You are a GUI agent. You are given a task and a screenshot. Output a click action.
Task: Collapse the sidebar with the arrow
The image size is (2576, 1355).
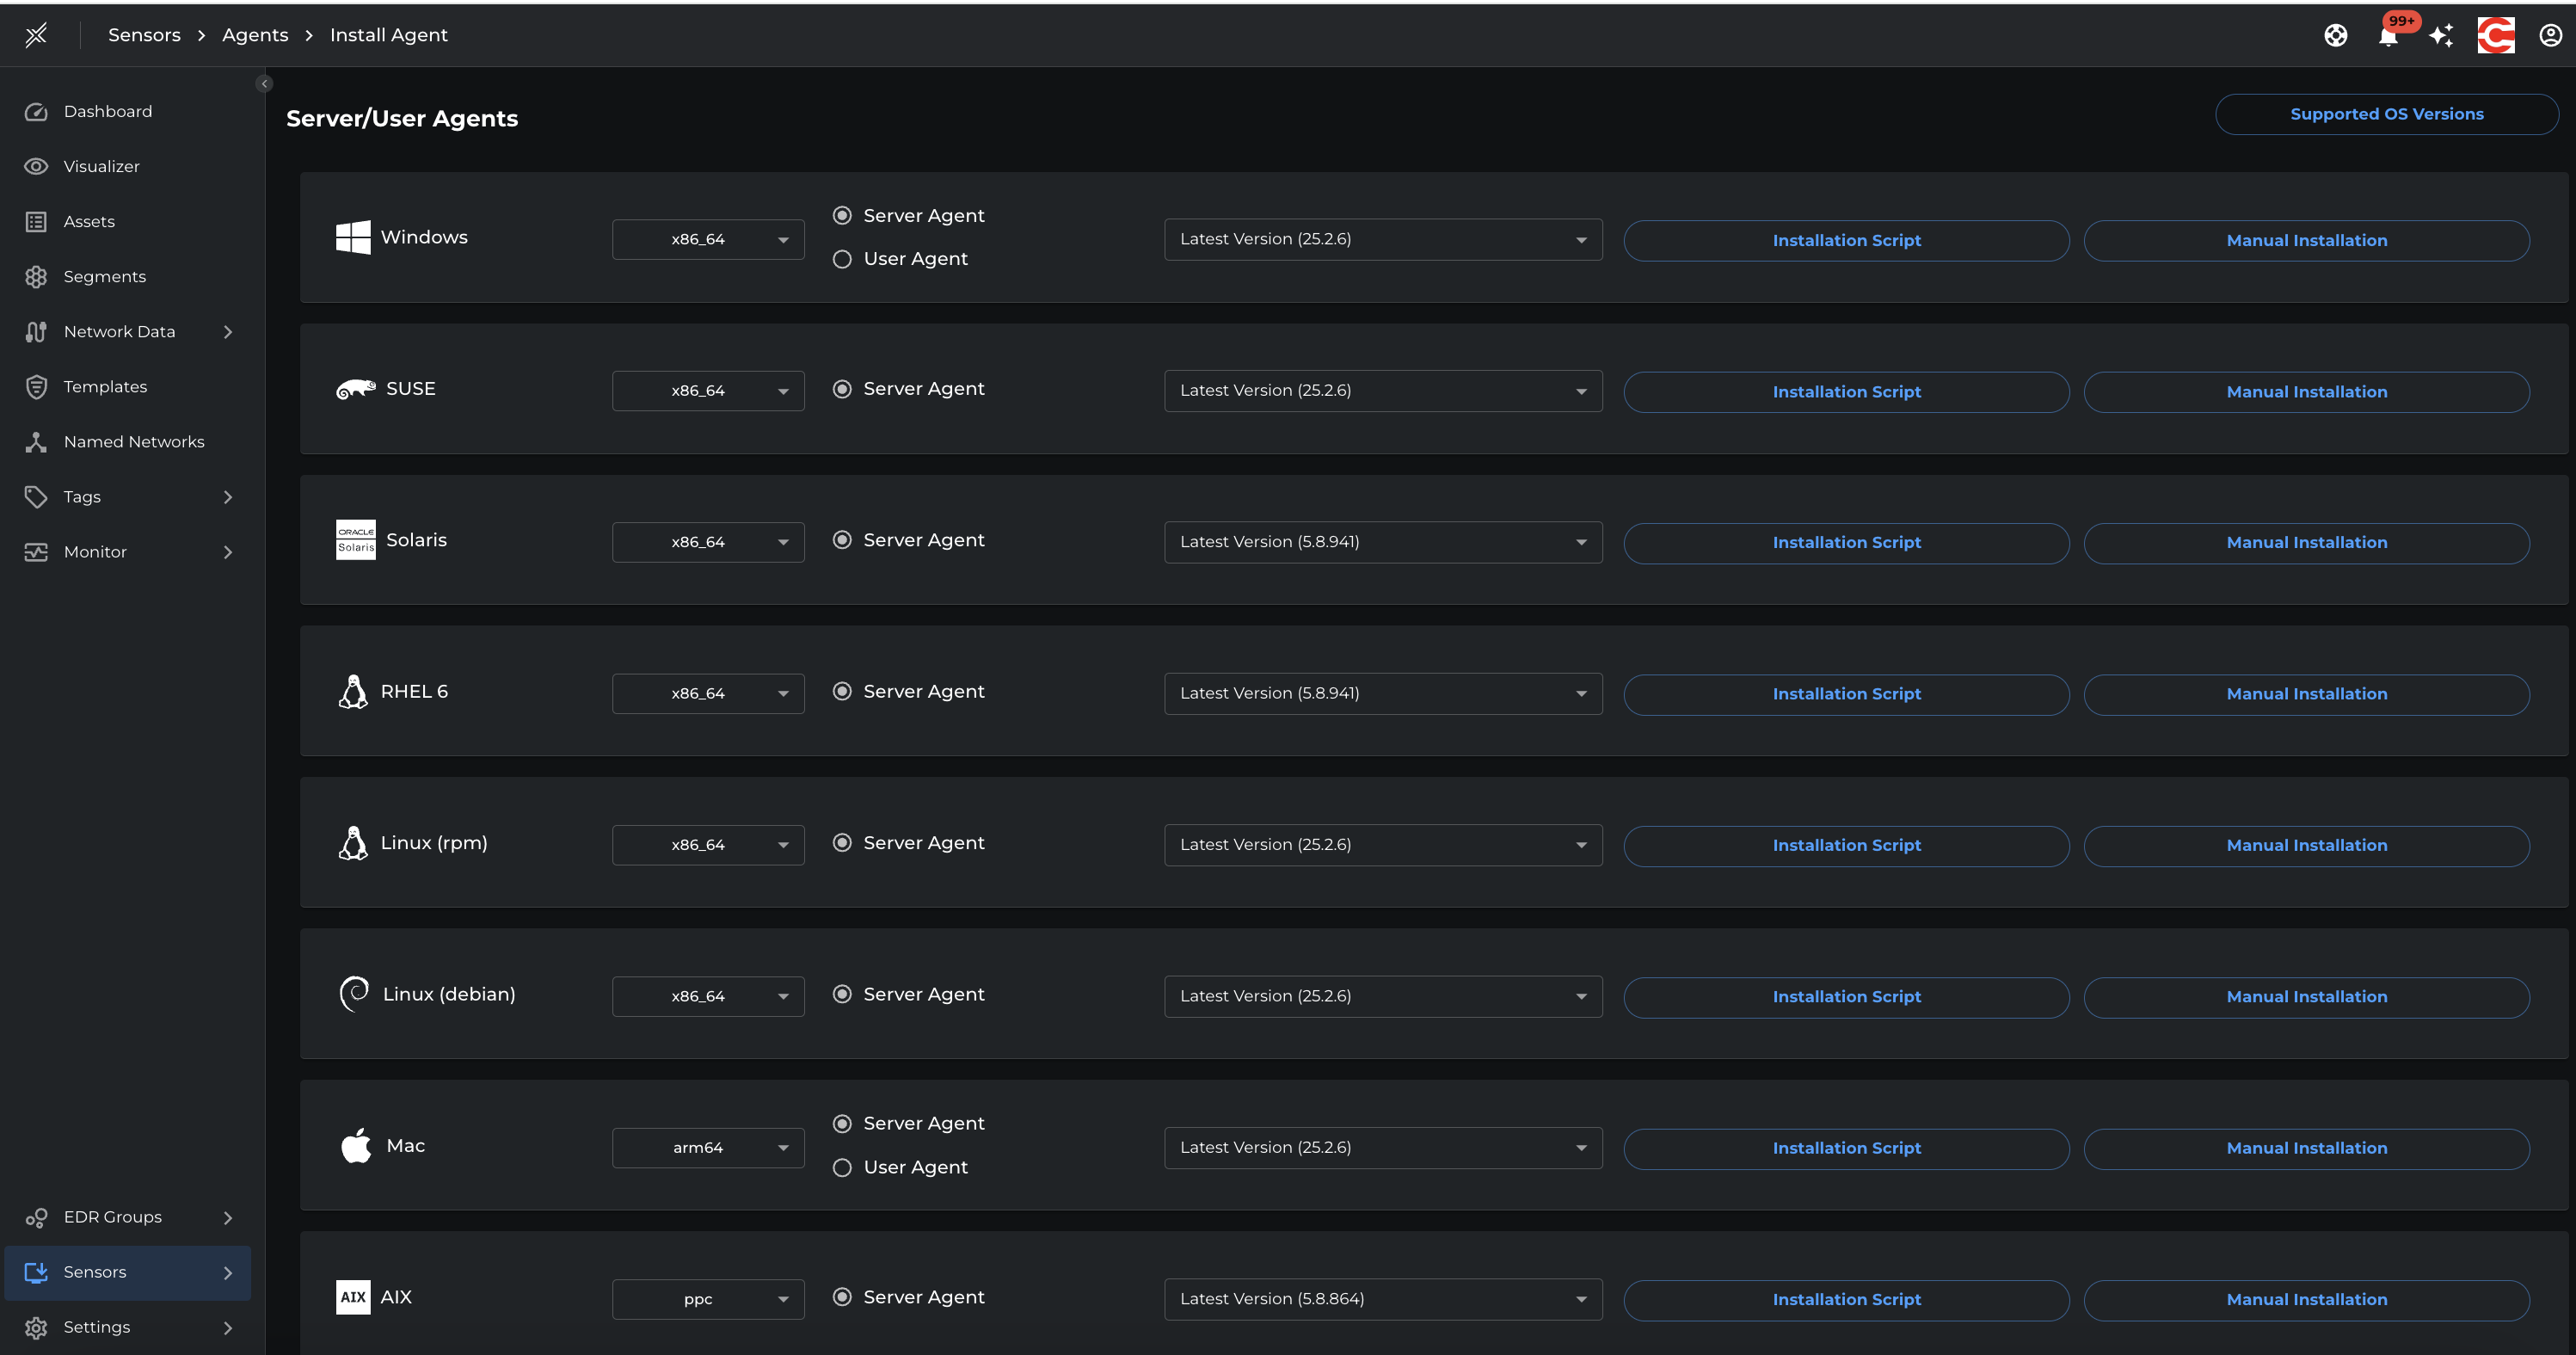coord(264,83)
